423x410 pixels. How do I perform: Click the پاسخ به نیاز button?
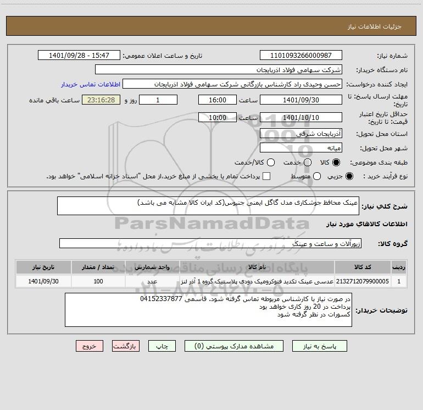319,346
